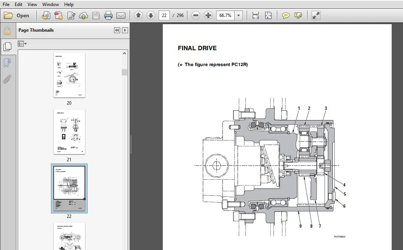The width and height of the screenshot is (403, 250).
Task: Click the upload to cloud icon
Action: point(83,16)
